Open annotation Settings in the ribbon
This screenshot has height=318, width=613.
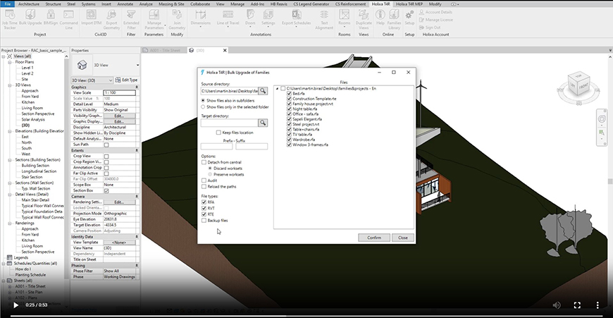268,18
